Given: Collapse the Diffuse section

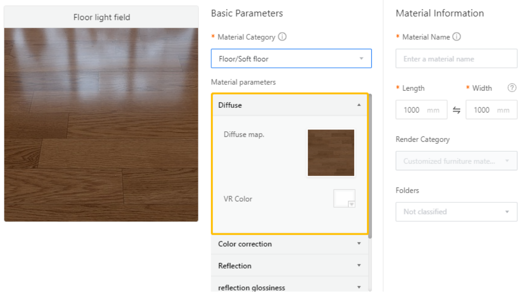Looking at the screenshot, I should coord(359,105).
